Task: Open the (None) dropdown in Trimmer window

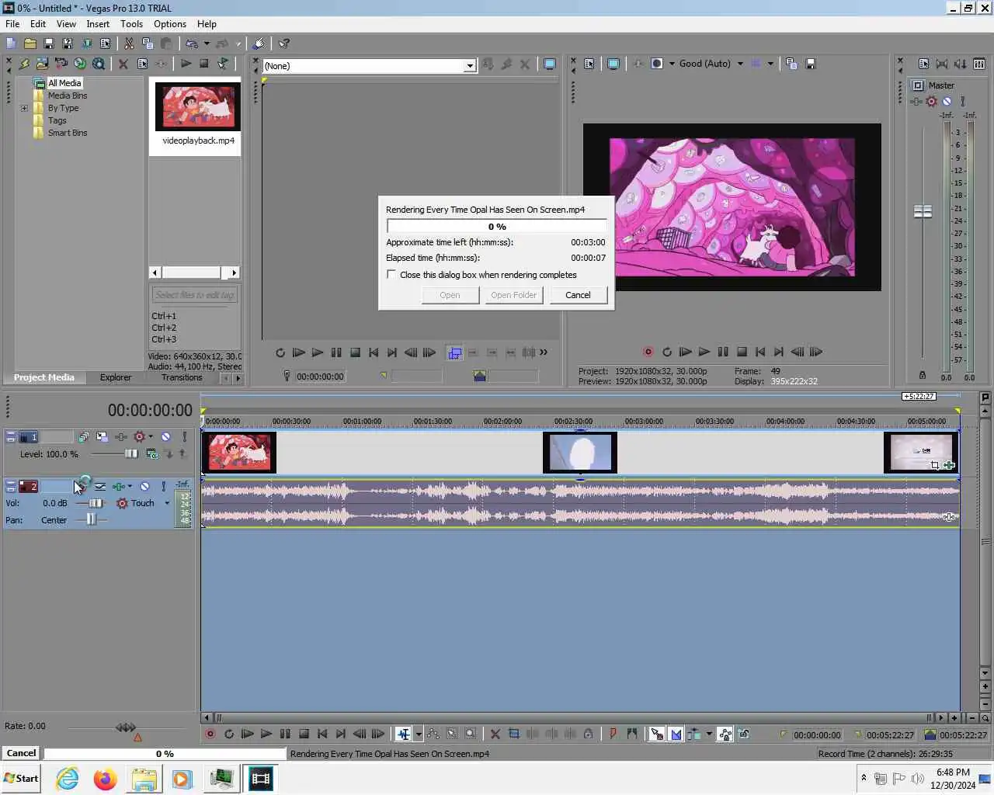Action: pos(470,66)
